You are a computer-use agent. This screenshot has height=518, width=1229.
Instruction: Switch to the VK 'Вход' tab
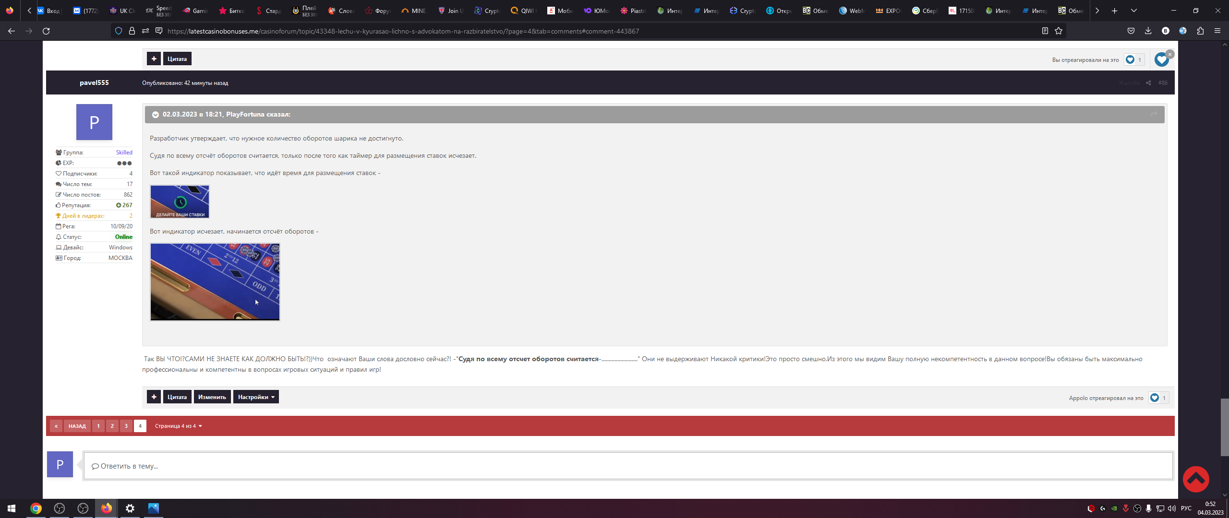(50, 11)
